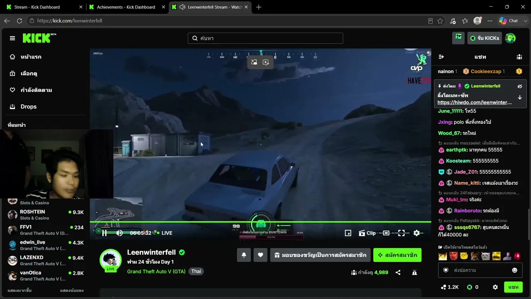Viewport: 531px width, 299px height.
Task: Click the browser address bar URL
Action: tap(70, 21)
